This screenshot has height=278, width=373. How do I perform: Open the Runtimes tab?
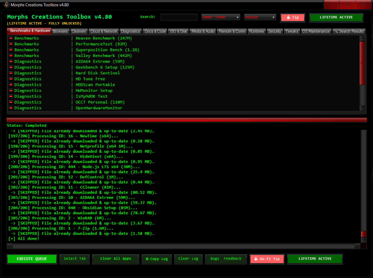pos(256,31)
